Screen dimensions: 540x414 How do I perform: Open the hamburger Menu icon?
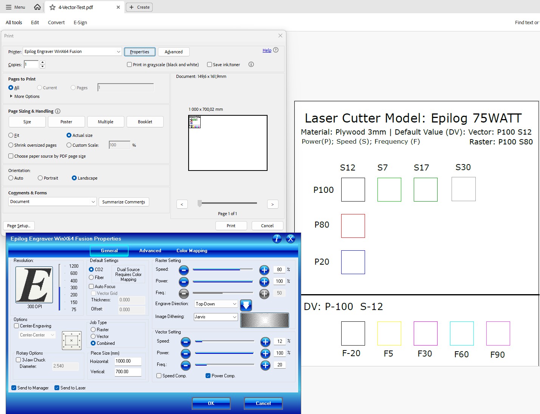click(x=8, y=7)
